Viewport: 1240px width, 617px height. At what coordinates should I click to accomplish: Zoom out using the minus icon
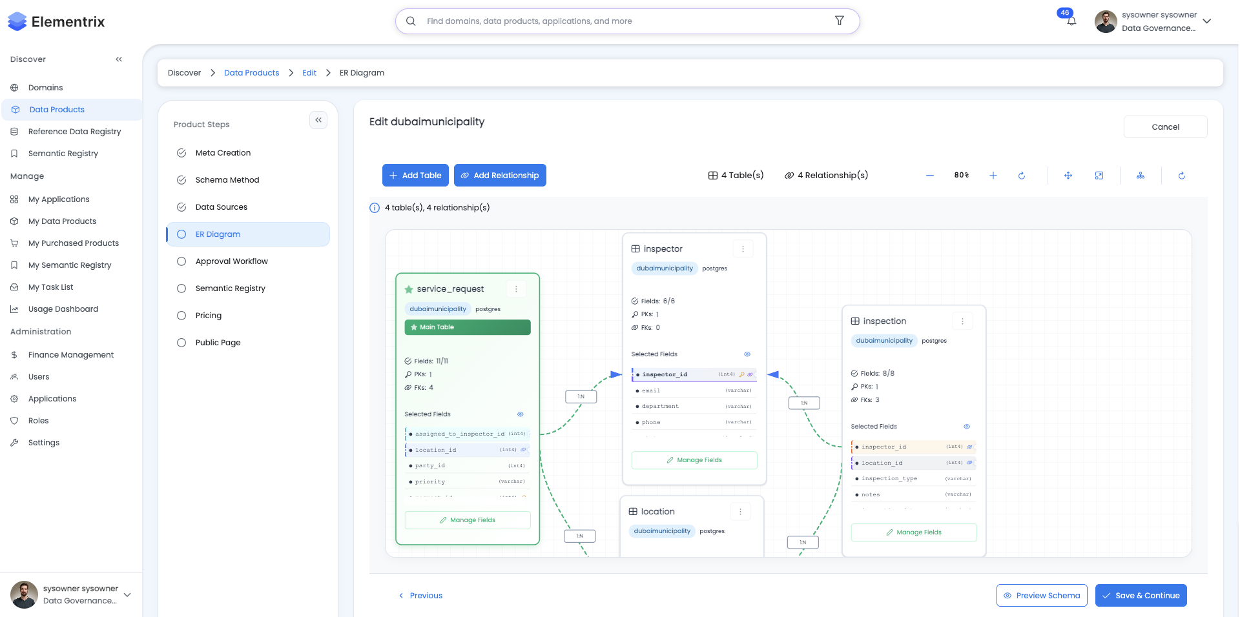point(929,176)
